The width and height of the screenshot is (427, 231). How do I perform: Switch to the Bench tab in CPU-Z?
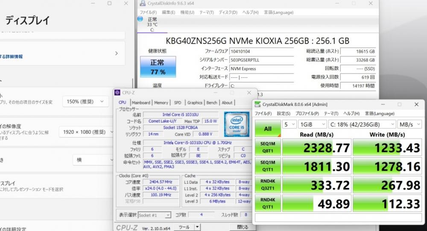(212, 102)
